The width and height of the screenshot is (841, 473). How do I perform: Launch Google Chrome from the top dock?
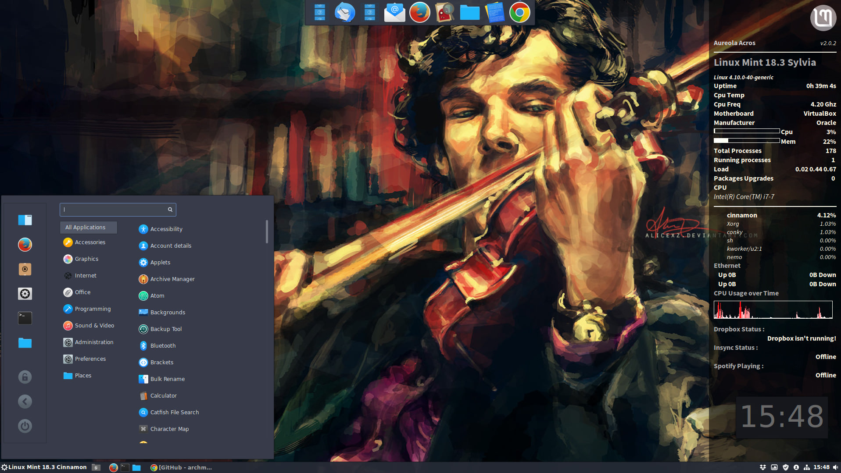click(520, 12)
